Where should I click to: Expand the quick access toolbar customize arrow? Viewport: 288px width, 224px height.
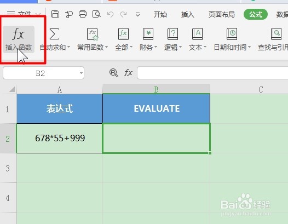tap(137, 14)
